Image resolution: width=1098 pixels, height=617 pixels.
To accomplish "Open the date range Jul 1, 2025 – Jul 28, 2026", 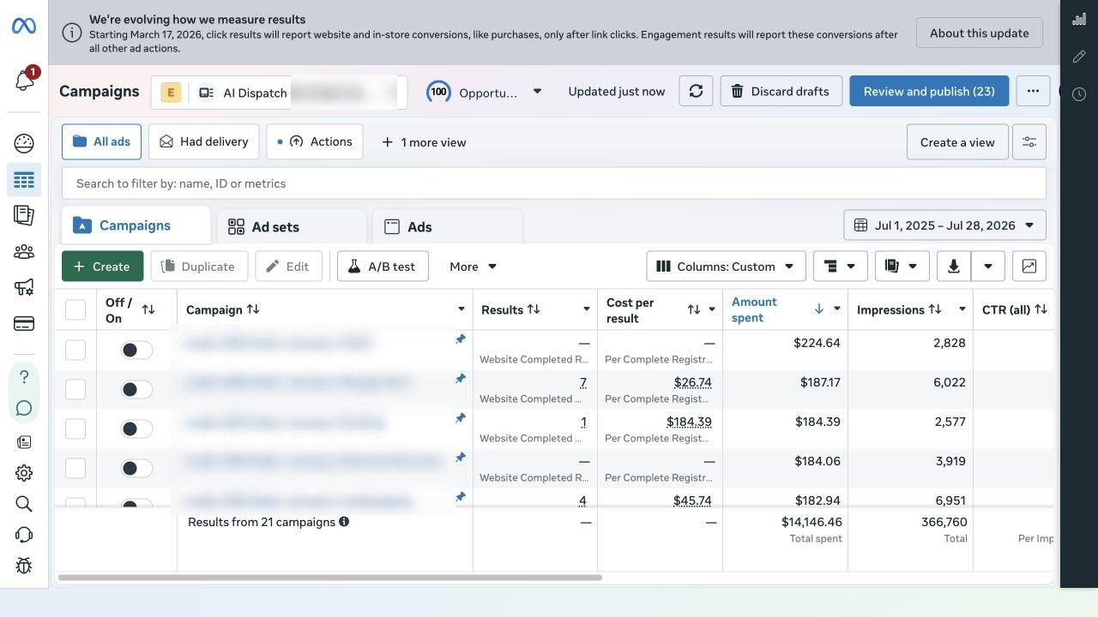I will click(x=944, y=225).
